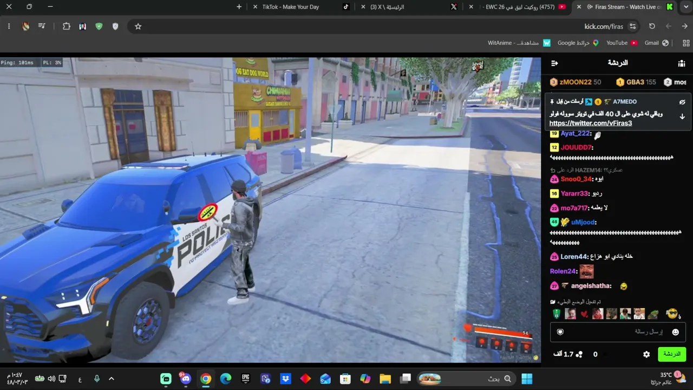Click the 1.7 viewer count indicator

coord(568,354)
